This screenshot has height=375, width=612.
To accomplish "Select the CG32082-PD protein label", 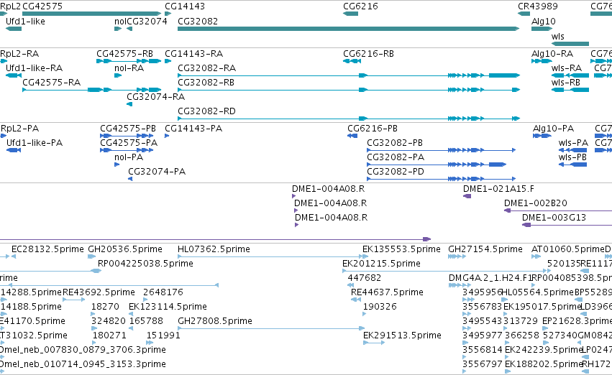I will 396,172.
